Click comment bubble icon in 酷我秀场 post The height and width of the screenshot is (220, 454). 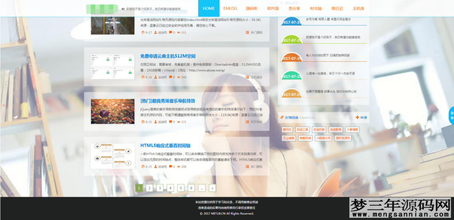170,122
